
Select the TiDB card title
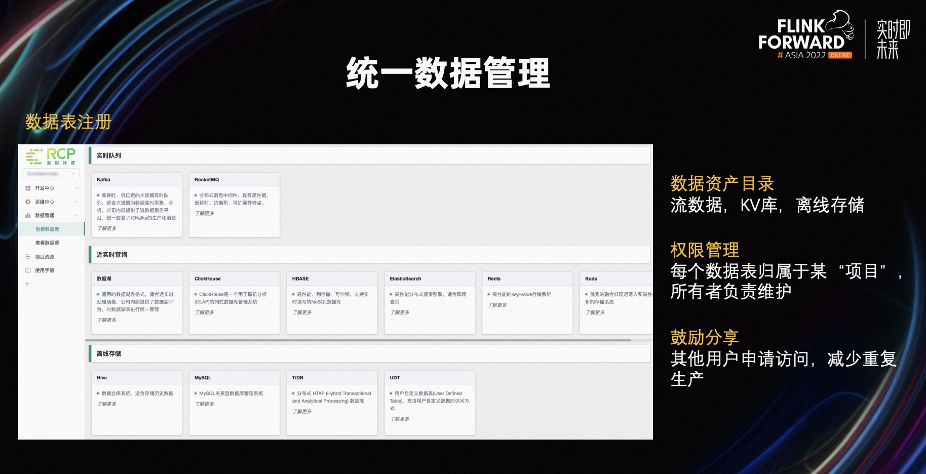[298, 378]
